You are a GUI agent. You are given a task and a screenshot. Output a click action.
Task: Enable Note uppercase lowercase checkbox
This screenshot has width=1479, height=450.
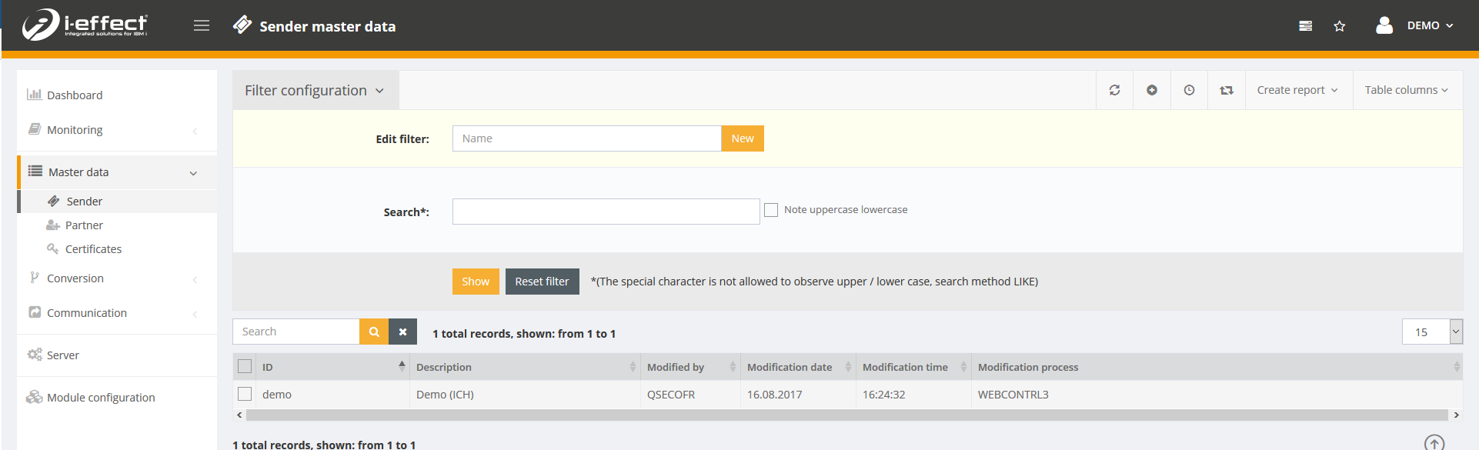[x=771, y=210]
